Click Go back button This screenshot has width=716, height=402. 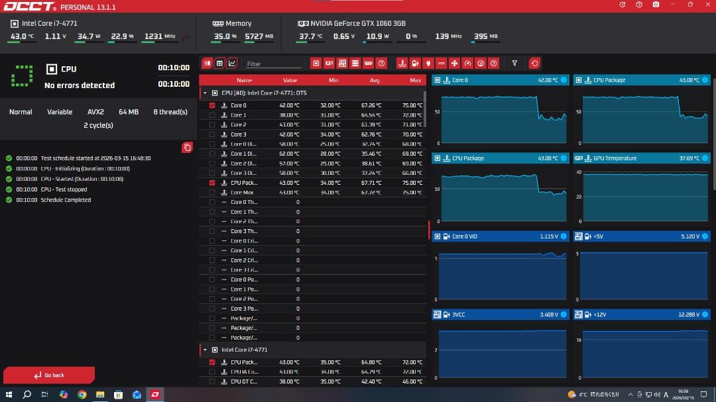coord(49,375)
